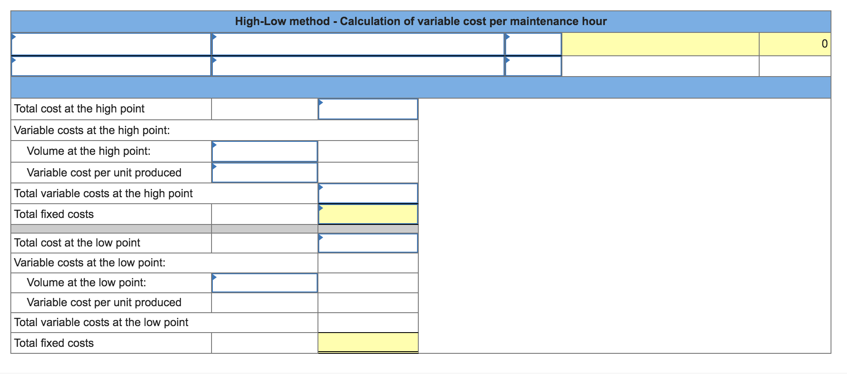Click amount field for Total cost at low point
This screenshot has height=378, width=847.
coord(368,243)
